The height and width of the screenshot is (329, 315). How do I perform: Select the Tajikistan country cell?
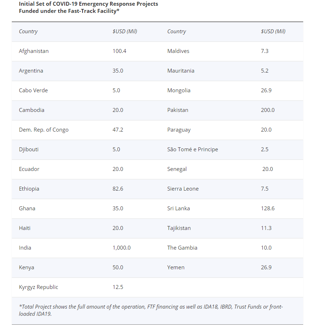point(179,228)
